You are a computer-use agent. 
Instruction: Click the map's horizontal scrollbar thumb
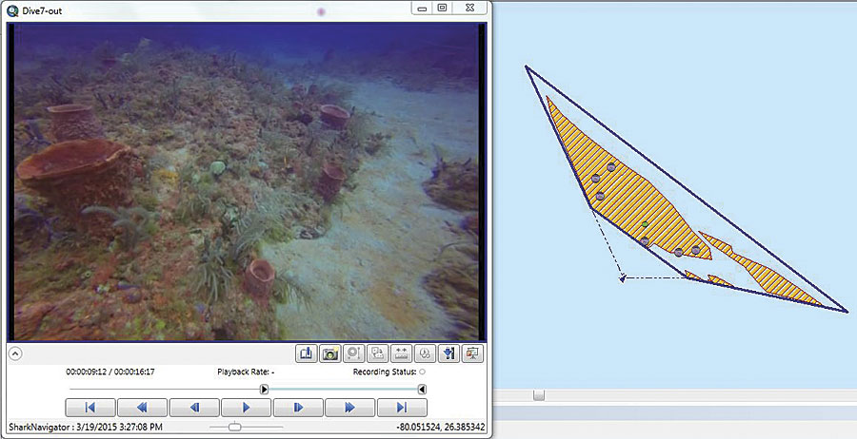point(539,394)
